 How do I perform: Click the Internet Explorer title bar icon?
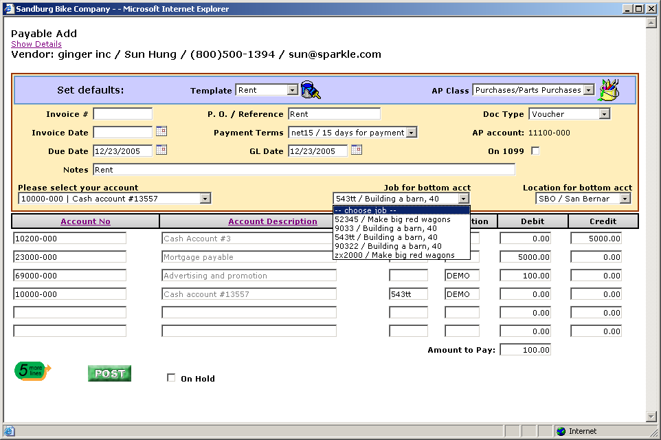pos(9,9)
